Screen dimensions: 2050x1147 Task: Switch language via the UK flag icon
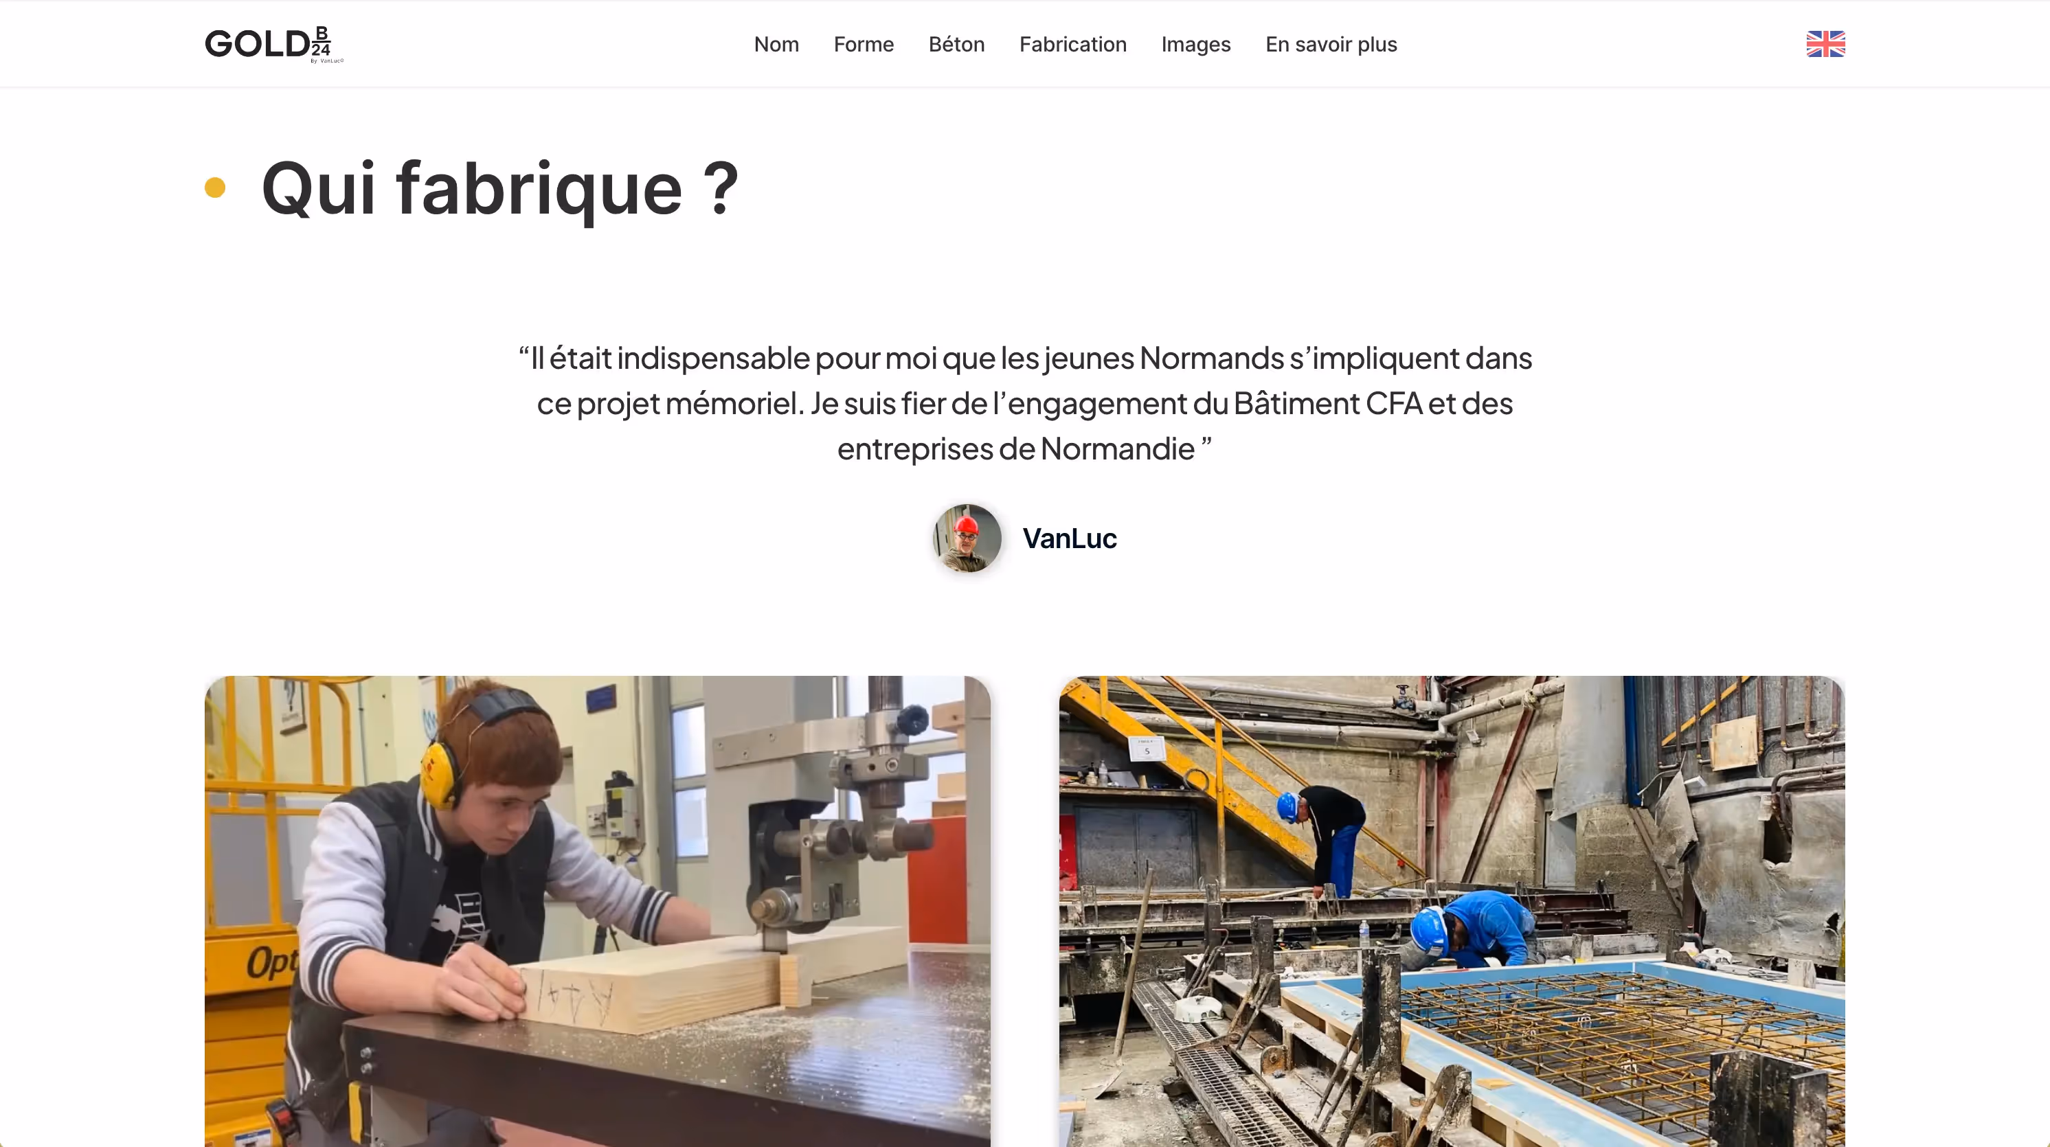pyautogui.click(x=1825, y=44)
